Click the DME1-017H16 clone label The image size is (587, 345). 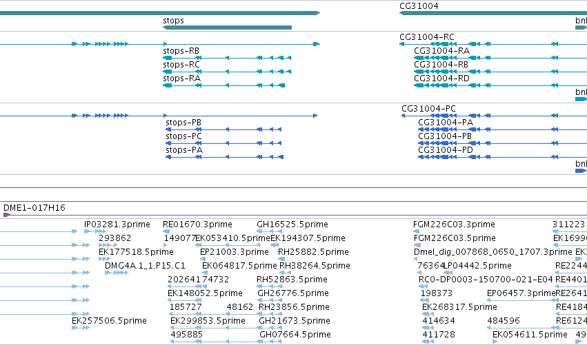pyautogui.click(x=34, y=208)
